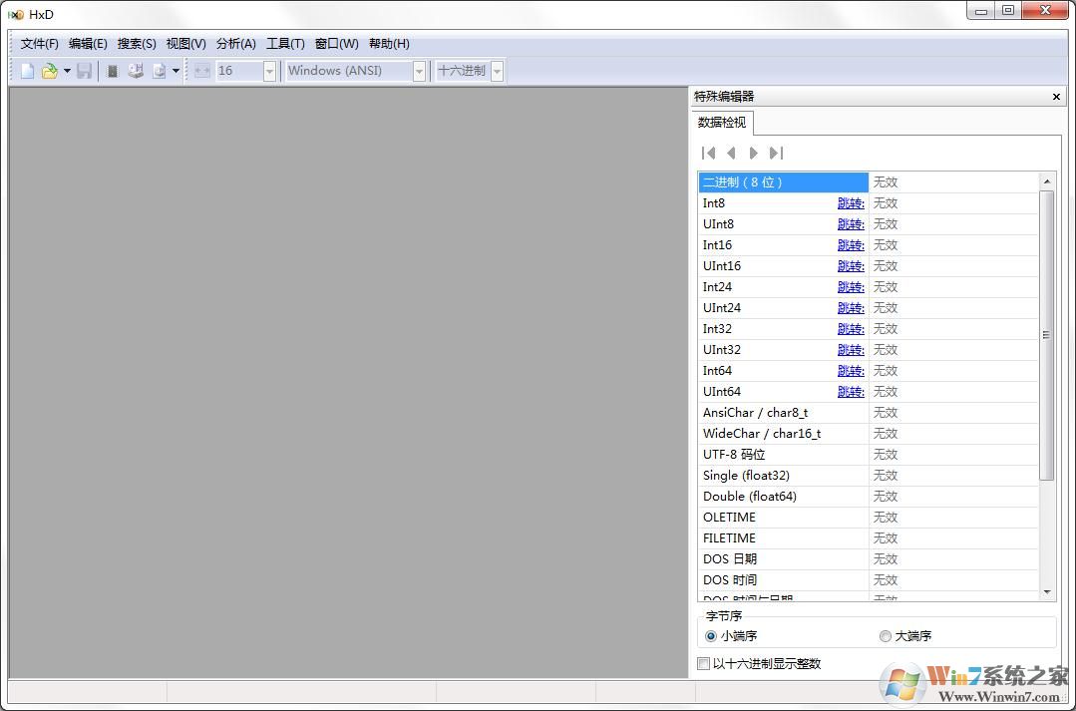This screenshot has height=711, width=1076.
Task: Open main memory with the RAM icon
Action: [111, 70]
